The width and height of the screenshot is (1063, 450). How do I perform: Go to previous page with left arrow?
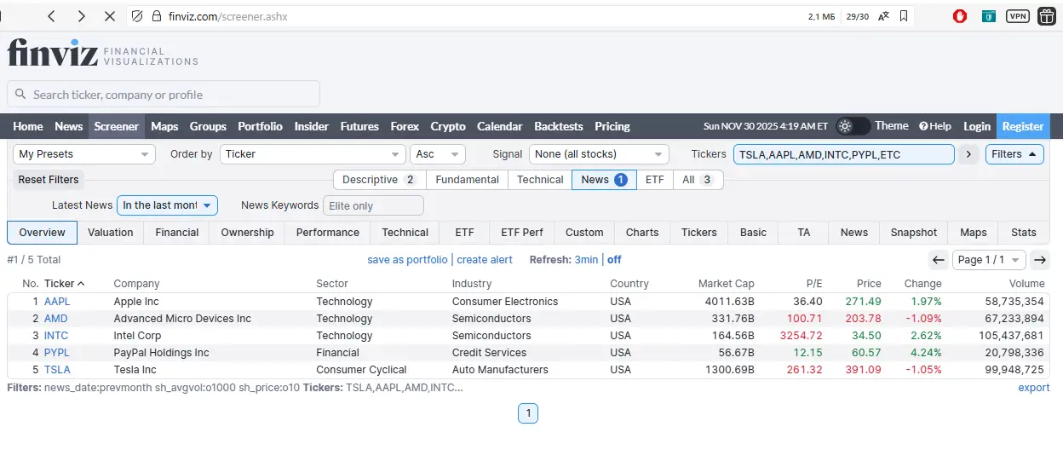pos(939,260)
